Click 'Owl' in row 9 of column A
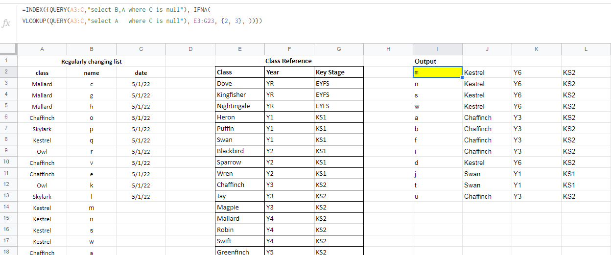The image size is (611, 255). [42, 151]
